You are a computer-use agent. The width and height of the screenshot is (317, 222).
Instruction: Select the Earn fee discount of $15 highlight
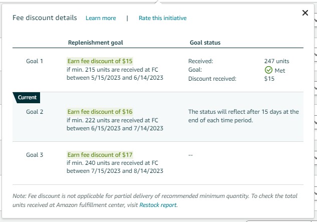pos(100,61)
